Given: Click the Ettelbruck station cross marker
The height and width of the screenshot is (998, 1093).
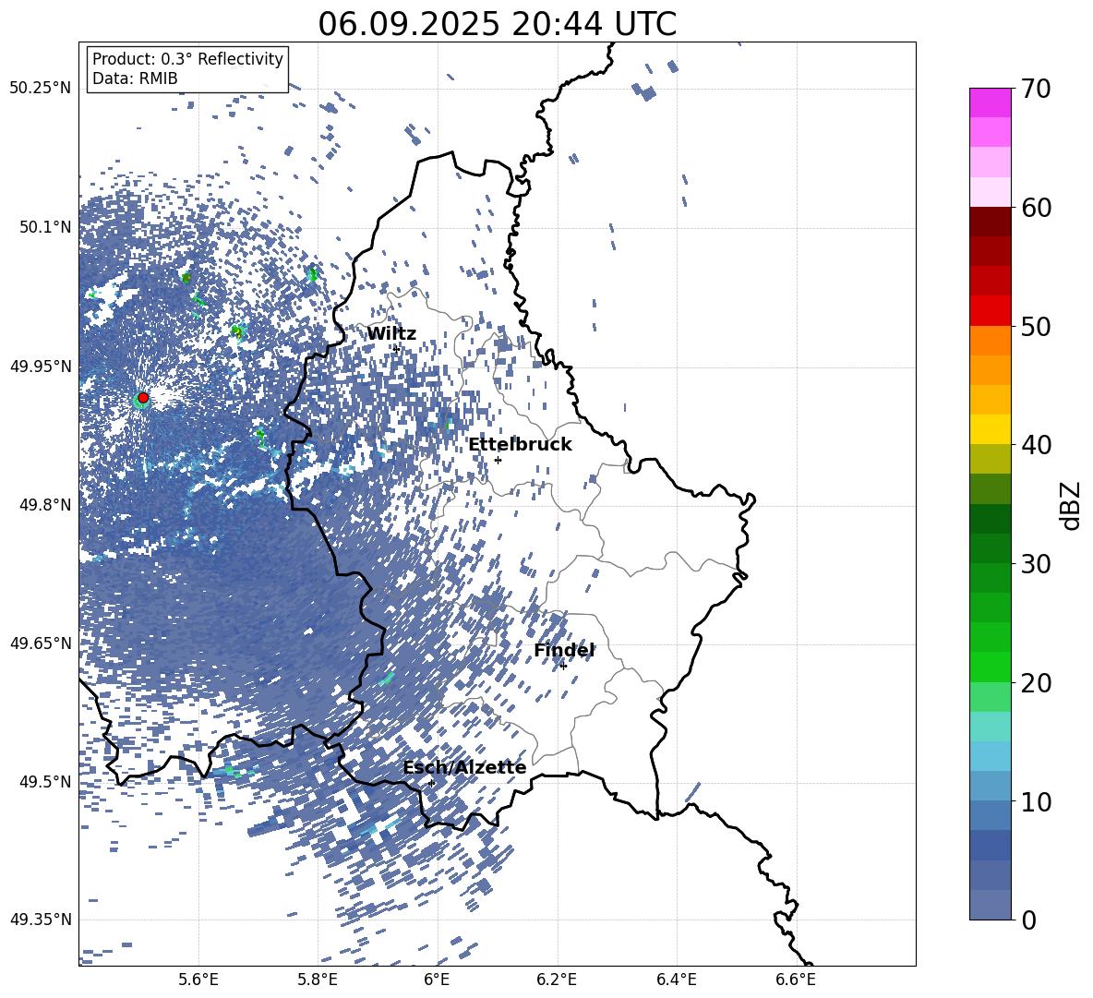Looking at the screenshot, I should [x=498, y=460].
